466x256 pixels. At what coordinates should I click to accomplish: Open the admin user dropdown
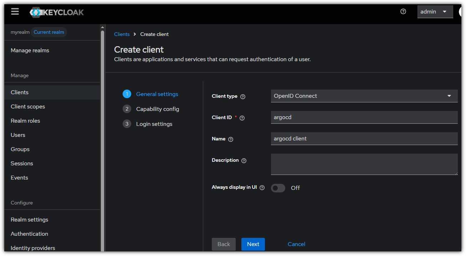pyautogui.click(x=435, y=12)
